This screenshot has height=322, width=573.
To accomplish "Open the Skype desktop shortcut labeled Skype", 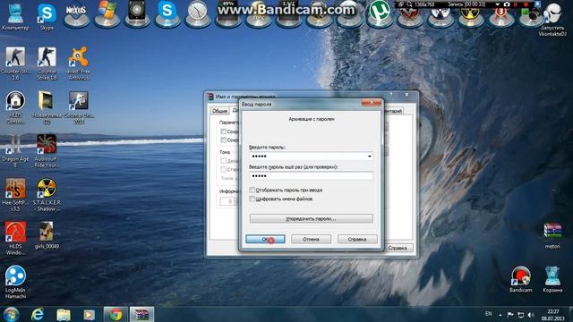I will (47, 17).
